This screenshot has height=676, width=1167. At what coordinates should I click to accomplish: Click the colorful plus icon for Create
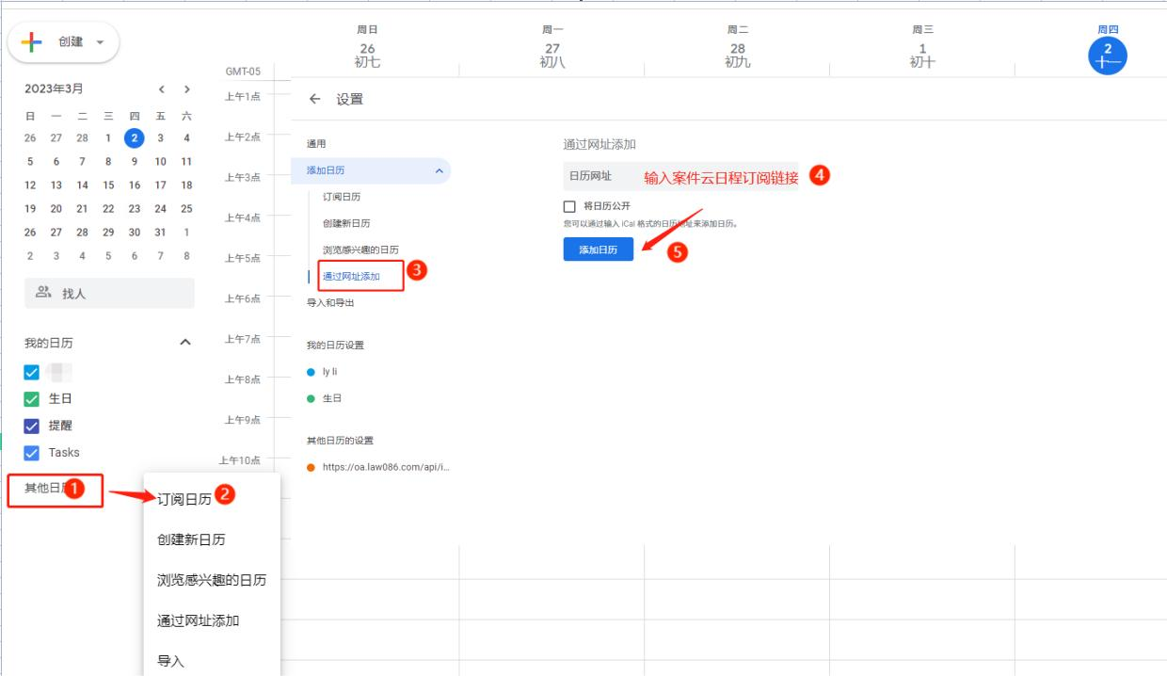tap(33, 42)
